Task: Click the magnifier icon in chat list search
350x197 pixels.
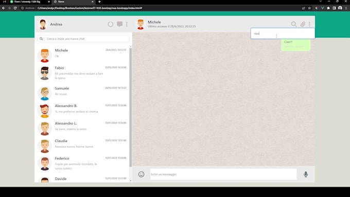Action: pyautogui.click(x=41, y=39)
